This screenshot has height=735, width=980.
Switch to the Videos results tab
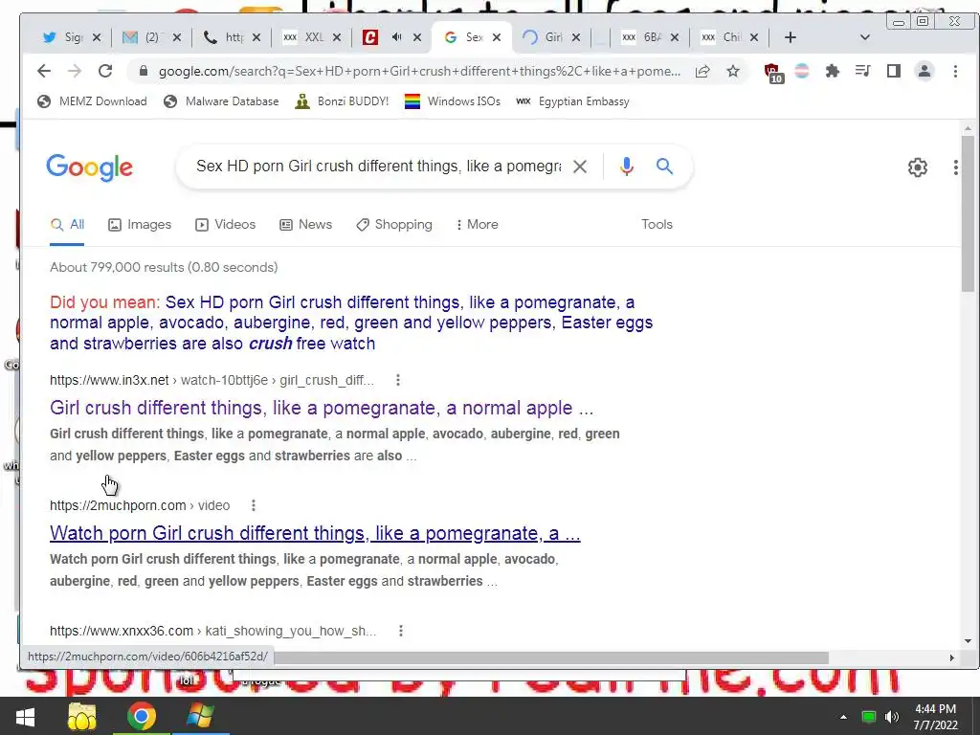pos(225,224)
